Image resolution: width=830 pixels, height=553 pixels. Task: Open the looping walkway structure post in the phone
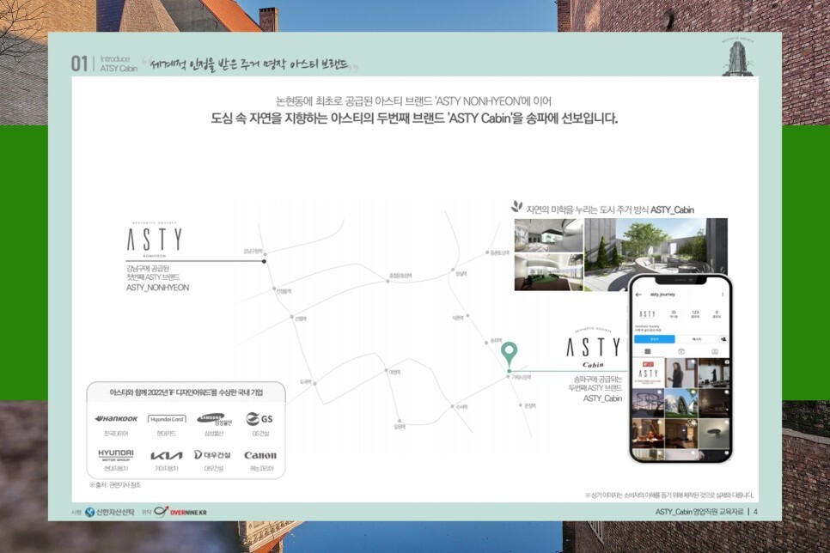pyautogui.click(x=649, y=404)
